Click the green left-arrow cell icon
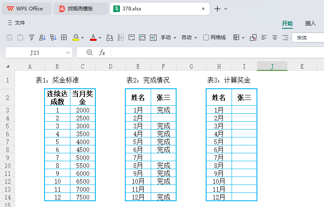The image size is (324, 207). [x=153, y=37]
